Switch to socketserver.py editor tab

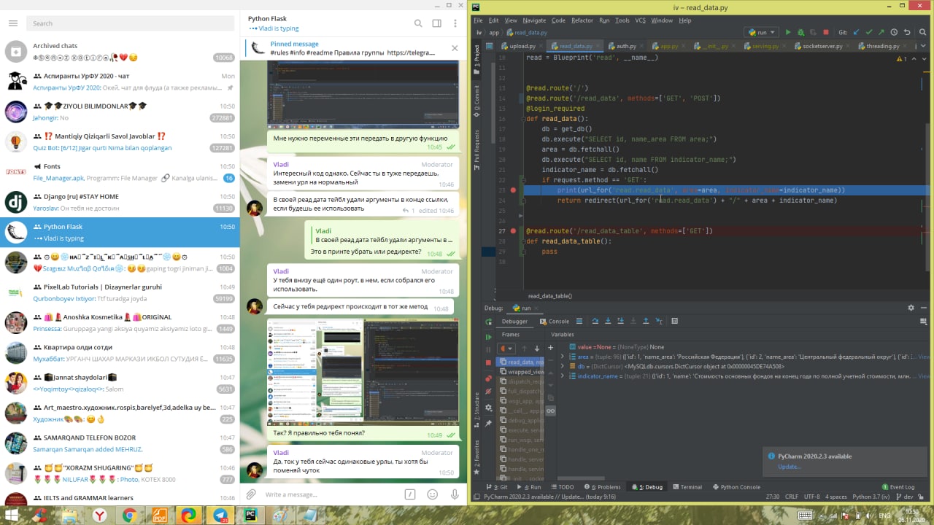pos(822,46)
